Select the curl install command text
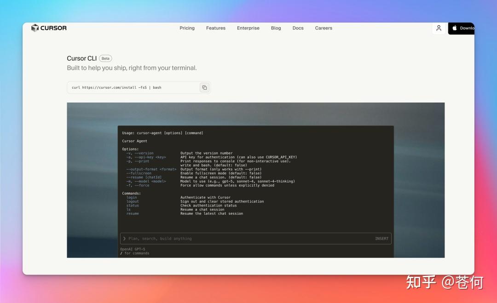This screenshot has width=497, height=303. (x=116, y=88)
